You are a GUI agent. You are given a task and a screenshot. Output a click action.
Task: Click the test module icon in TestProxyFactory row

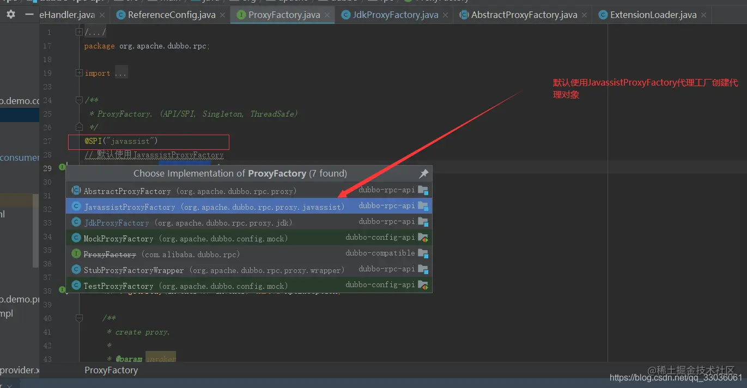point(423,286)
